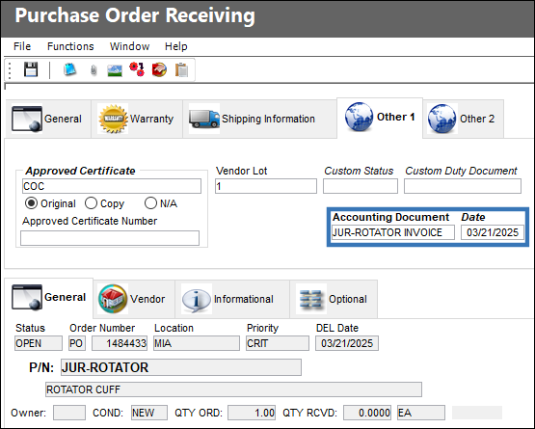Select the lower General tab
The height and width of the screenshot is (429, 535).
(48, 297)
